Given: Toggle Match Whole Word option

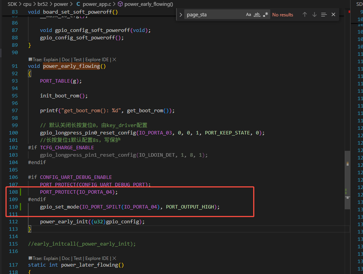Looking at the screenshot, I should pyautogui.click(x=257, y=14).
